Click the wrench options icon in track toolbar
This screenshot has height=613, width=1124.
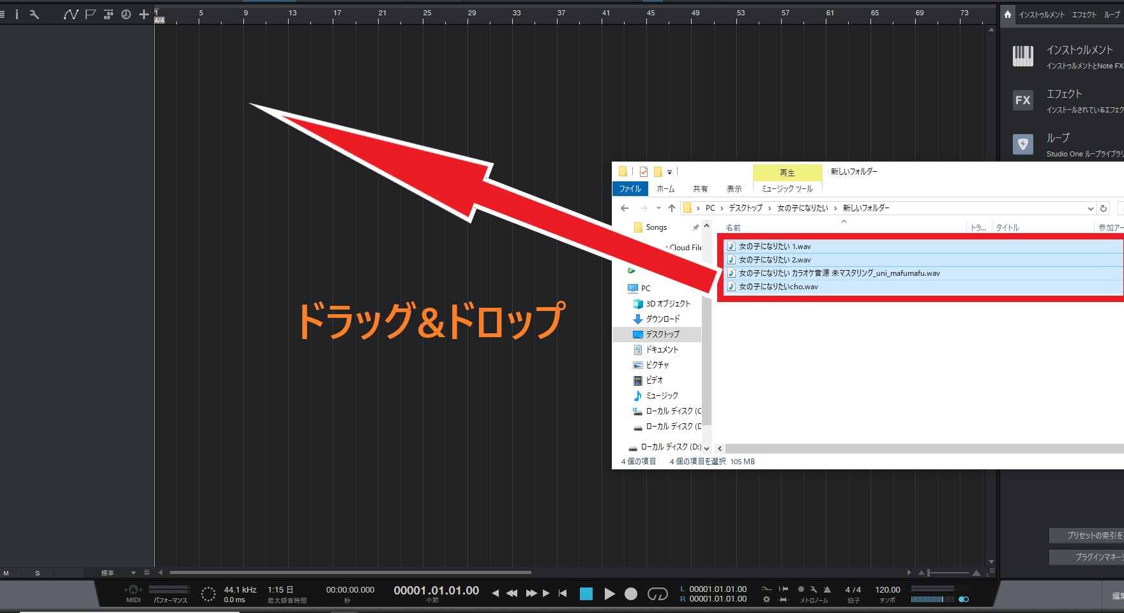(x=34, y=14)
